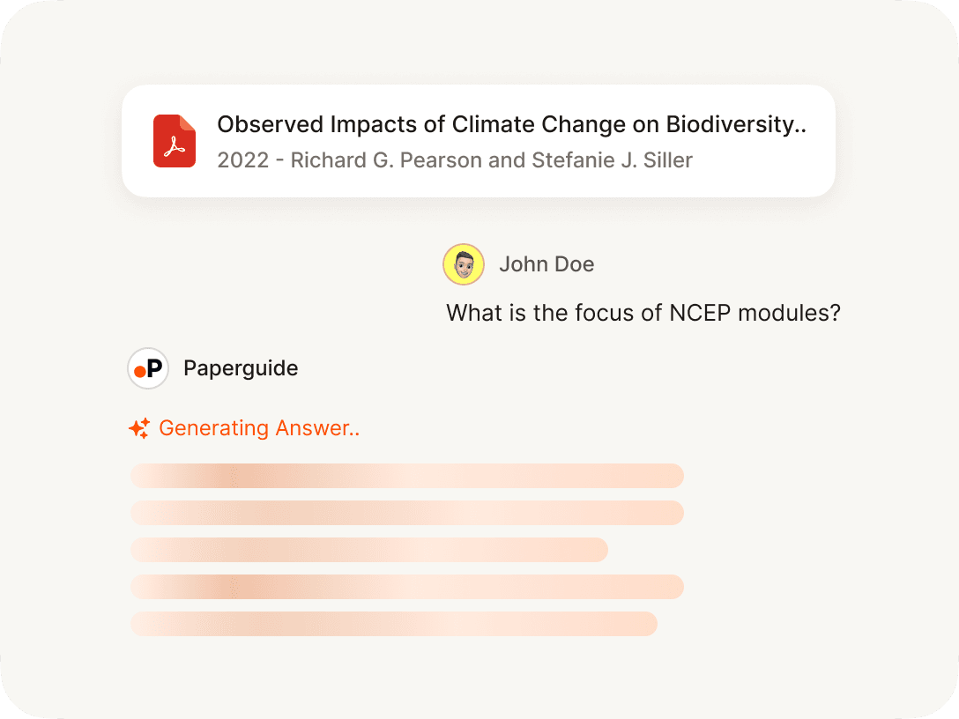This screenshot has width=959, height=719.
Task: Click the sparkle icon next to Generating Answer
Action: (x=138, y=428)
